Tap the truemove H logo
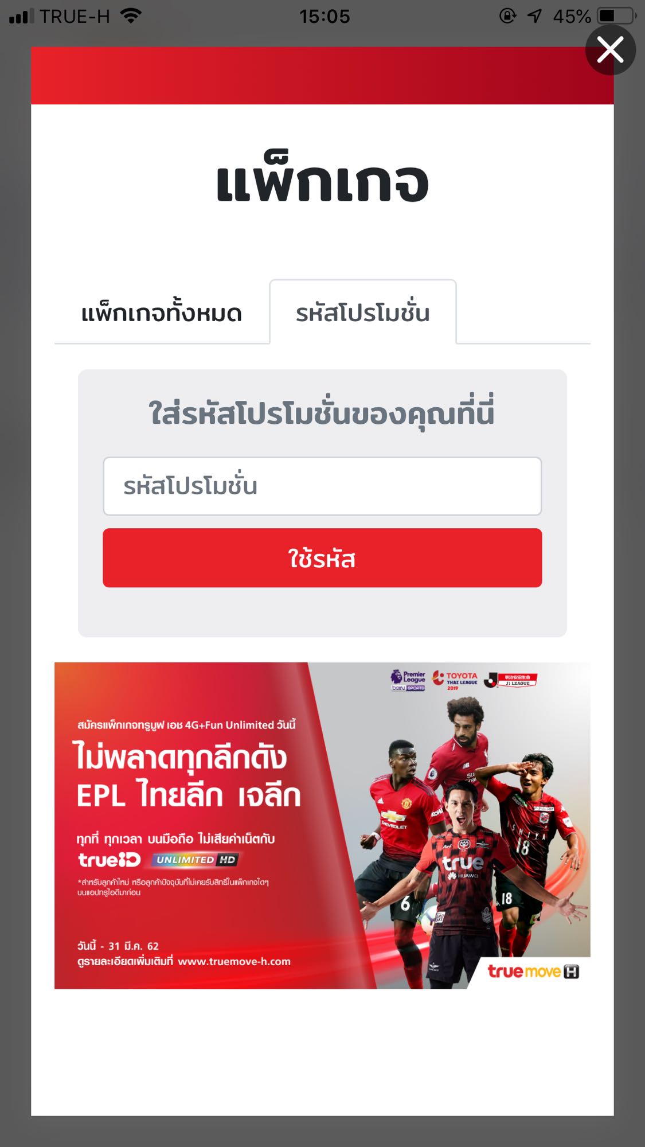Viewport: 645px width, 1147px height. 533,972
